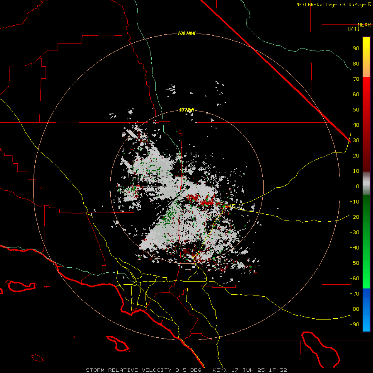Click the 90 value on velocity scale

tap(356, 48)
